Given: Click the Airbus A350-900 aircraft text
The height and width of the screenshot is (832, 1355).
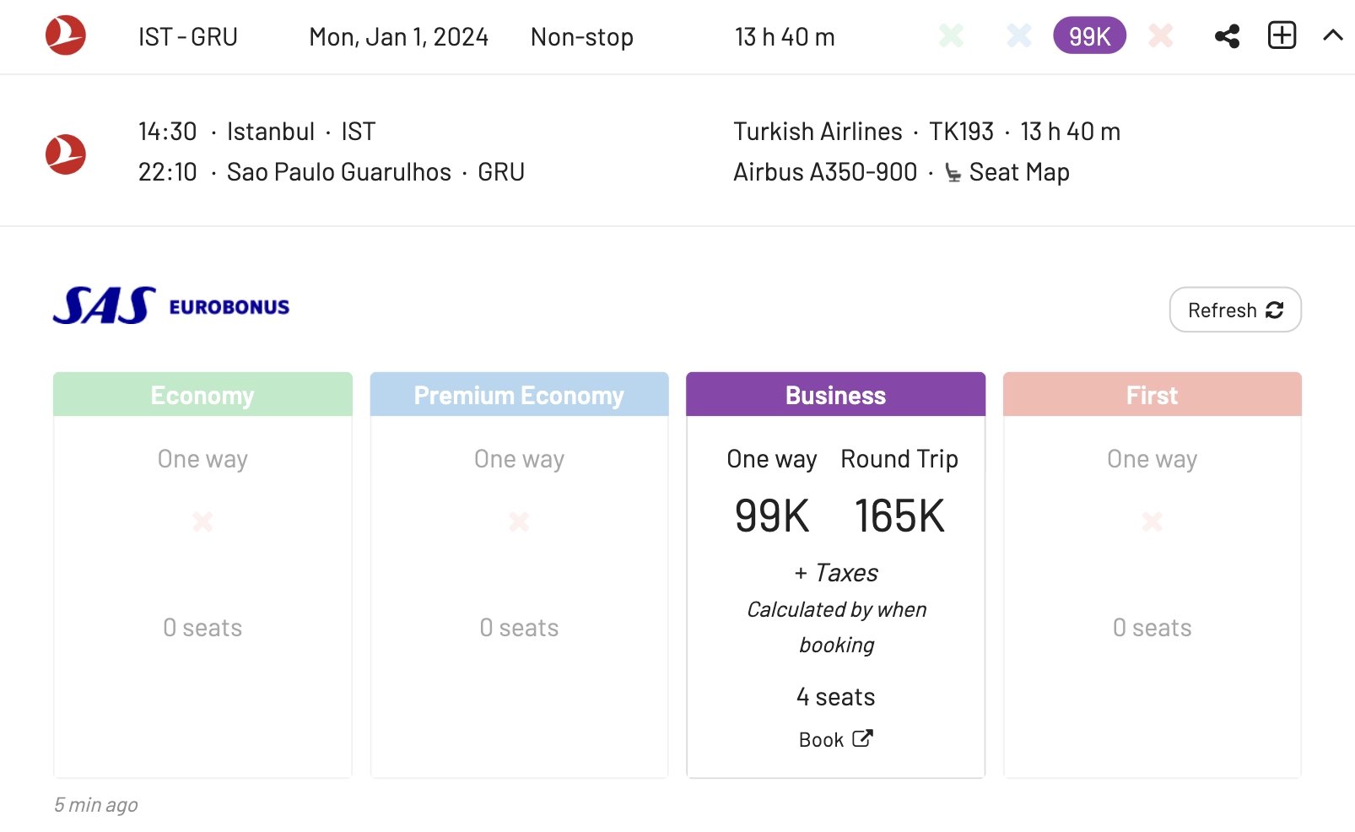Looking at the screenshot, I should [x=825, y=172].
